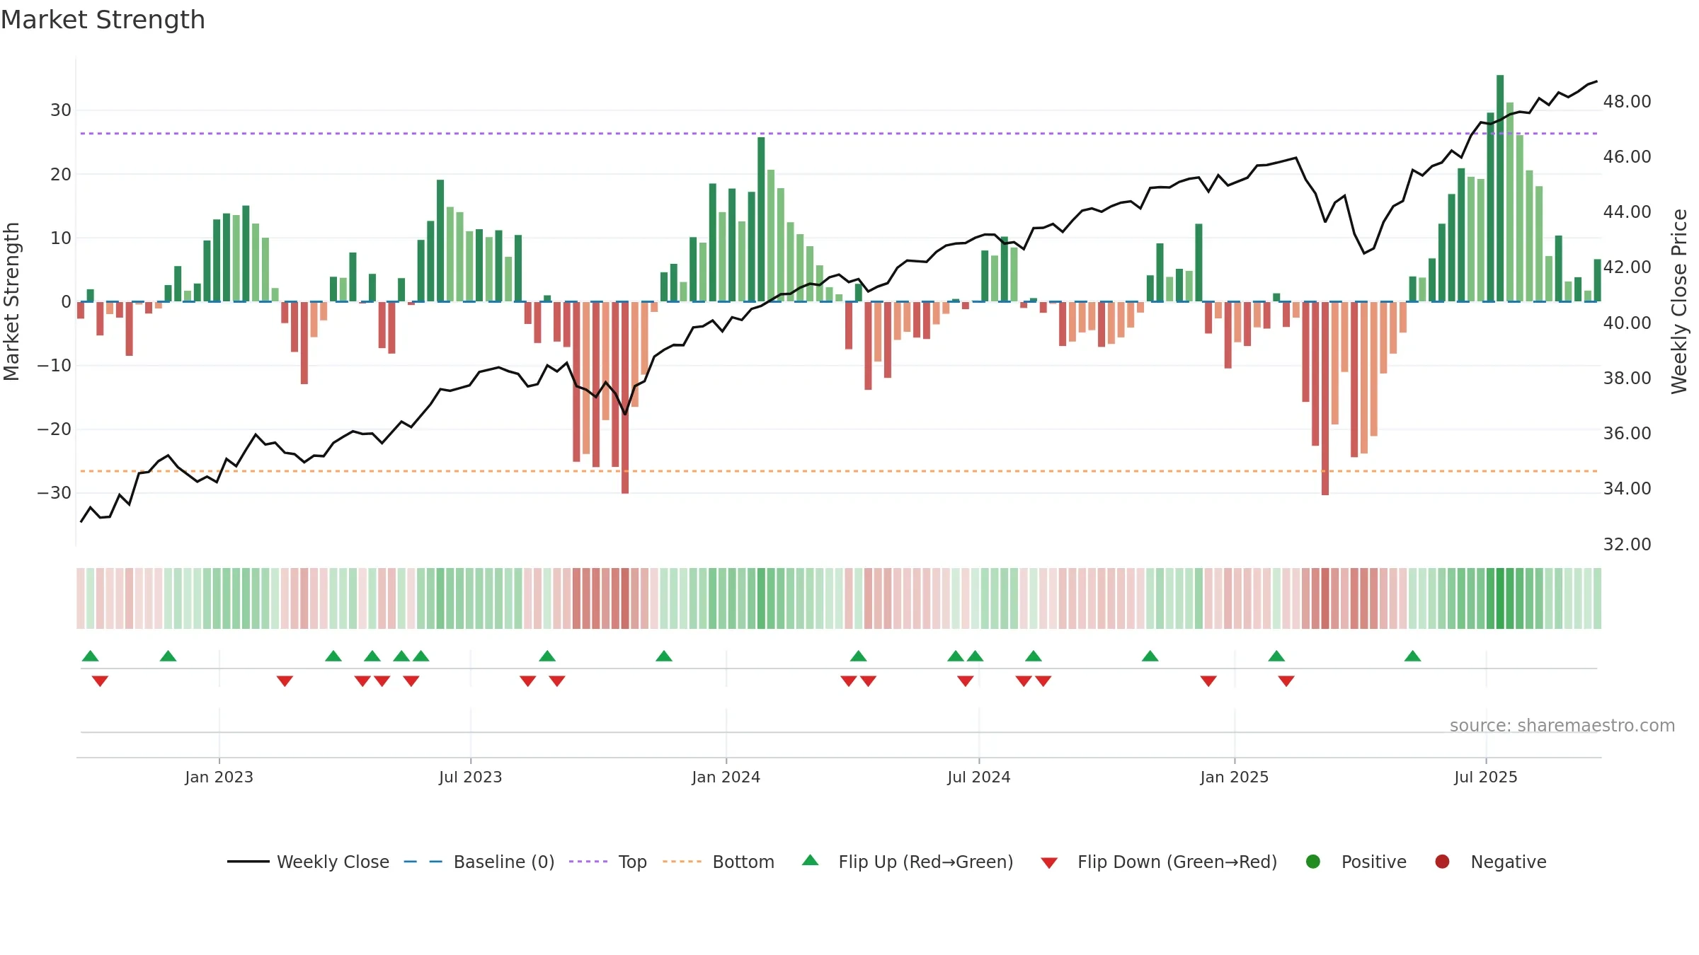Image resolution: width=1699 pixels, height=955 pixels.
Task: Click the Jan 2024 axis label
Action: coord(726,777)
